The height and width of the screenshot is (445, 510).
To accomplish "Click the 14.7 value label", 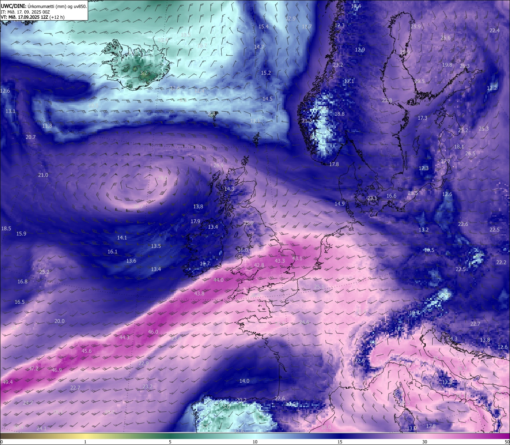I will pyautogui.click(x=259, y=47).
